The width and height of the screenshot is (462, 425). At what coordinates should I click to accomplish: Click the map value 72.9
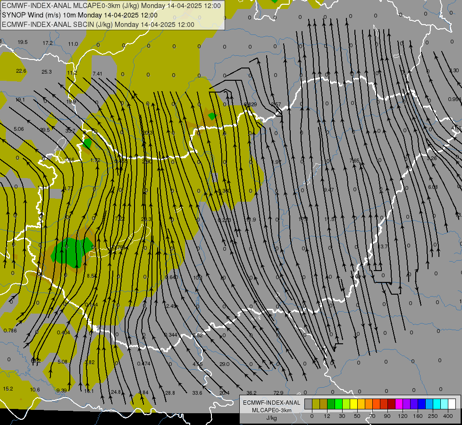point(278,392)
